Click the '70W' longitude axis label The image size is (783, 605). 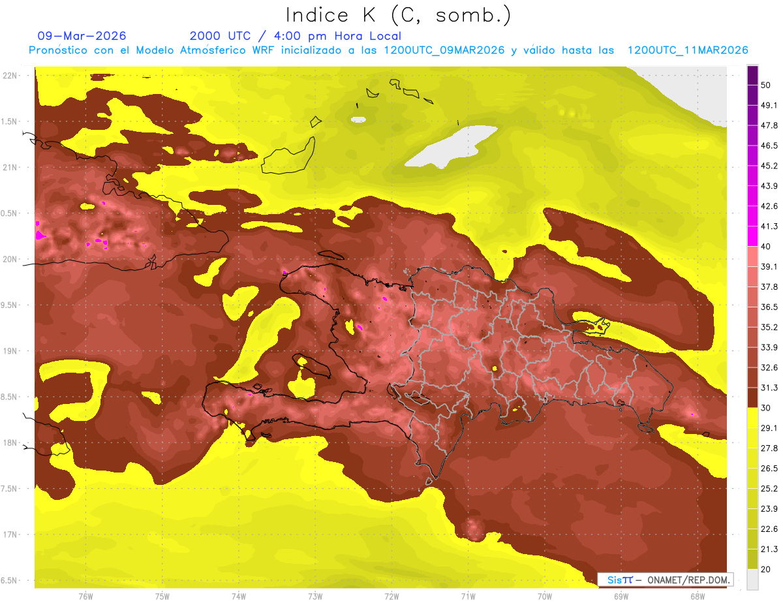pos(545,596)
